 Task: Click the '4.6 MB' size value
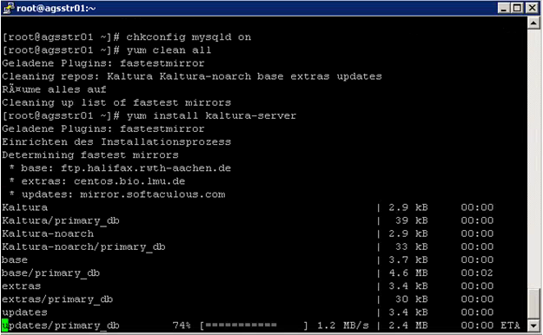408,273
